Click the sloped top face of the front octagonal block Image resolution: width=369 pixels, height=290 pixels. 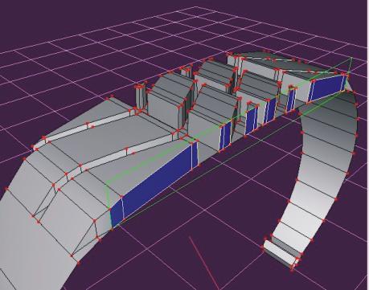[218, 100]
